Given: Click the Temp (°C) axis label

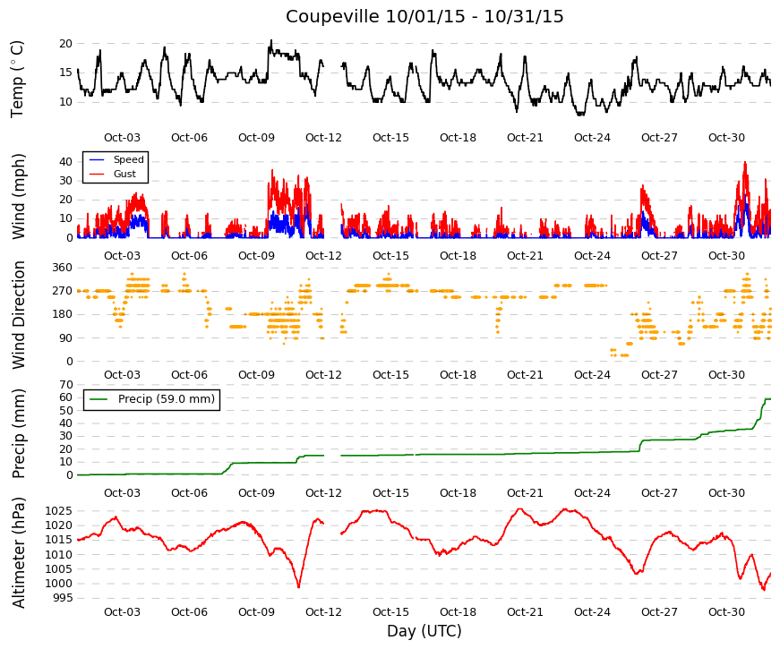Looking at the screenshot, I should point(17,80).
